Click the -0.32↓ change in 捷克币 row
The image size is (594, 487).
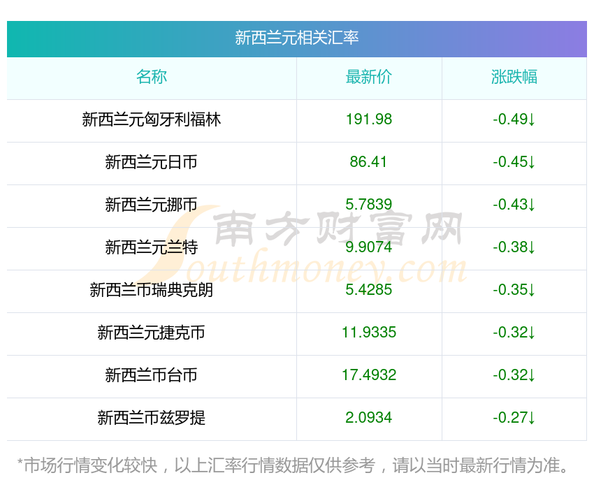click(514, 333)
